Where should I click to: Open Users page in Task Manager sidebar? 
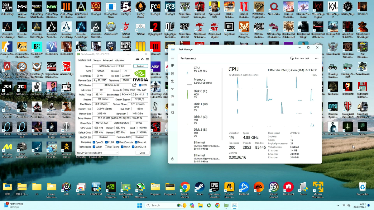(173, 97)
